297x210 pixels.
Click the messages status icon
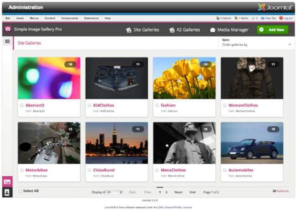253,18
